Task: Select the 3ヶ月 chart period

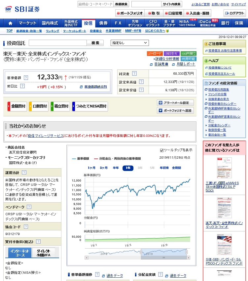Action: click(x=104, y=168)
